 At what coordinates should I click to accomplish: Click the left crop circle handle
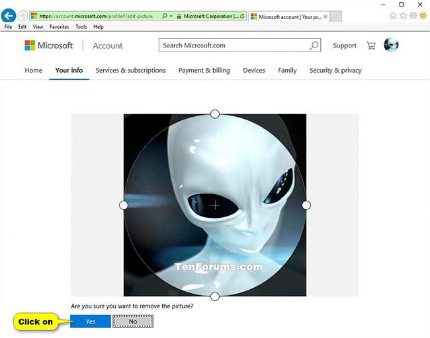click(x=124, y=205)
